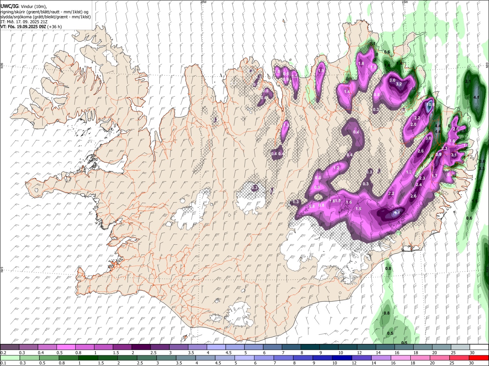This screenshot has width=489, height=366.
Task: Click the "3.6" rain value near the east edge
Action: tap(482, 162)
